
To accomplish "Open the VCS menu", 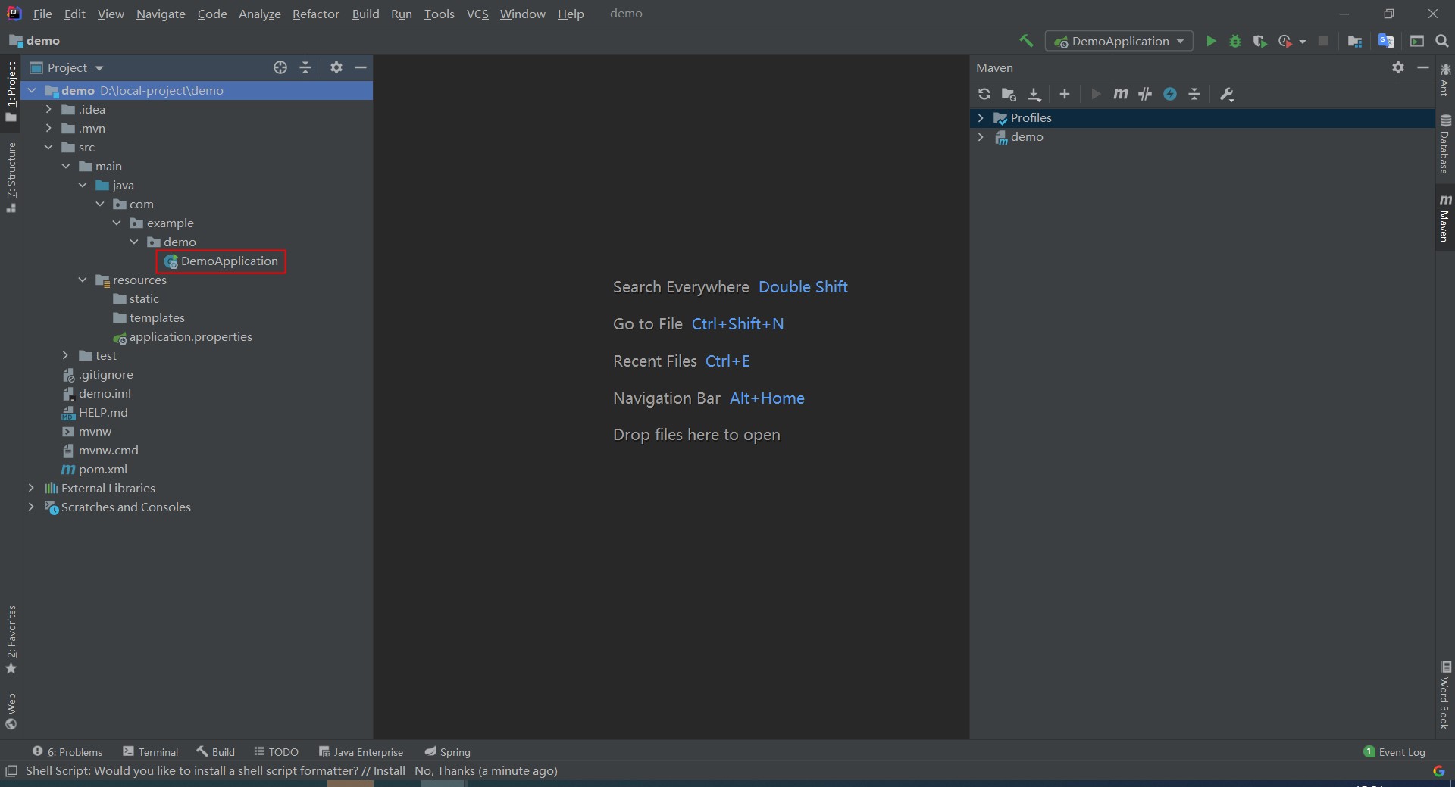I will tap(477, 14).
